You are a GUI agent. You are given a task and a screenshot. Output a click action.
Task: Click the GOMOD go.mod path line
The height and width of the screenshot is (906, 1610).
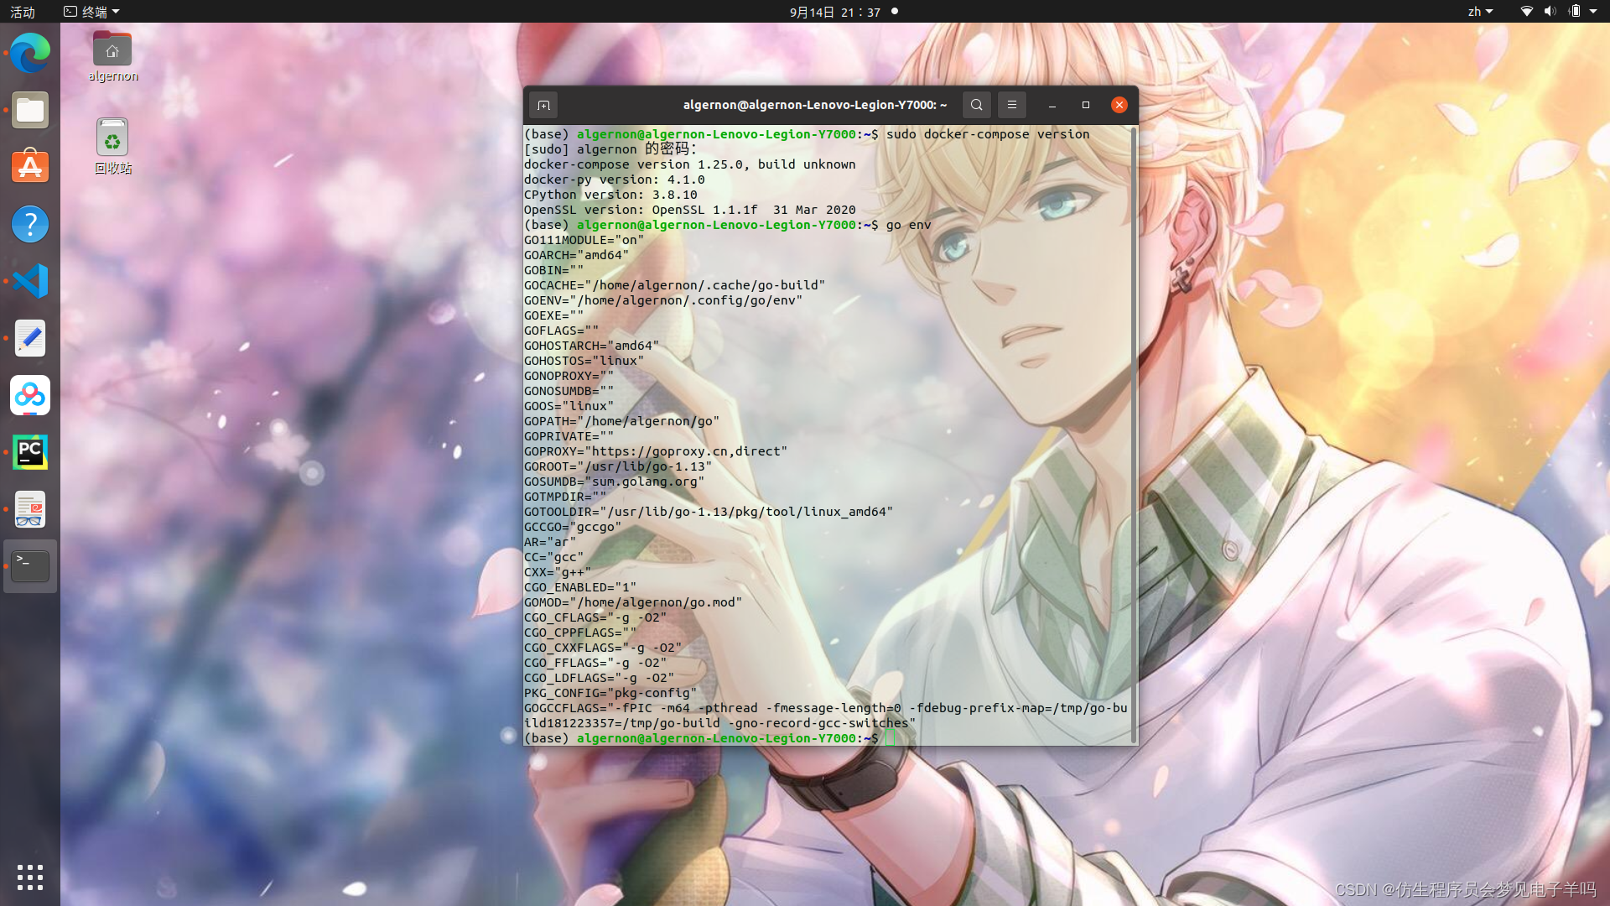[633, 602]
